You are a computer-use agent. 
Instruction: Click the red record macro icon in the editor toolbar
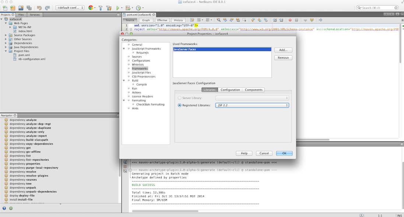tap(290, 20)
